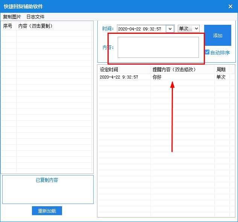Image resolution: width=238 pixels, height=222 pixels.
Task: Click into the 内容 text input box
Action: (x=158, y=47)
